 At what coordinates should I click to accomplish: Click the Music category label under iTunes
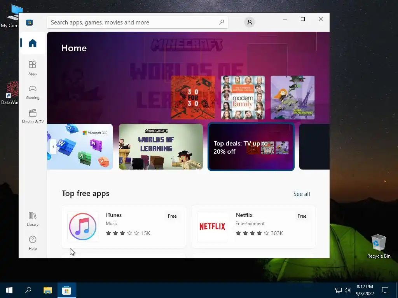(x=112, y=223)
